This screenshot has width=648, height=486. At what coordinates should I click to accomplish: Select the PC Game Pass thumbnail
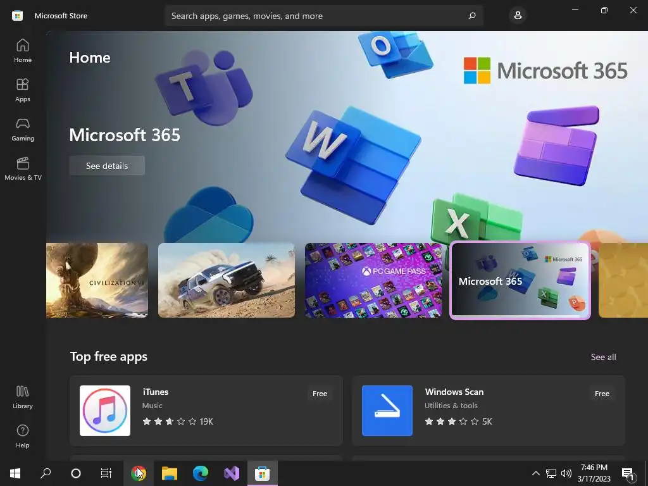(x=373, y=280)
